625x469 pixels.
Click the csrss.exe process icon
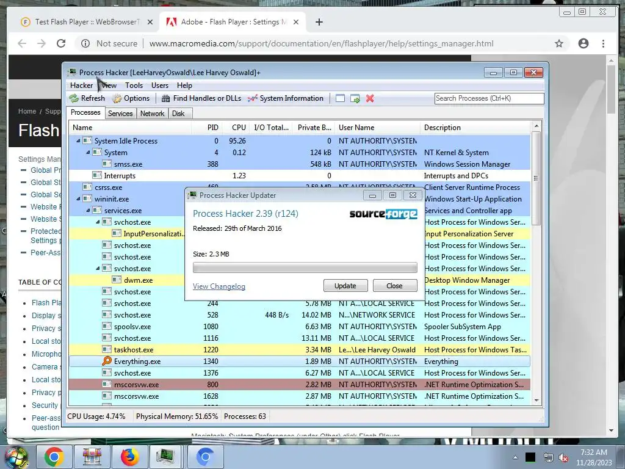pos(87,187)
